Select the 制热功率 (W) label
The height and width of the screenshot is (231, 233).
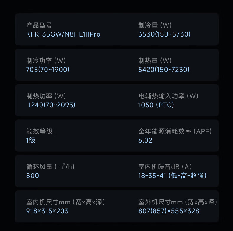[x=46, y=96]
